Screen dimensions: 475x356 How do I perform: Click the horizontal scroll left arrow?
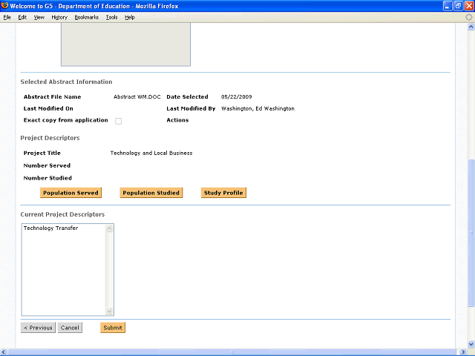click(x=3, y=352)
